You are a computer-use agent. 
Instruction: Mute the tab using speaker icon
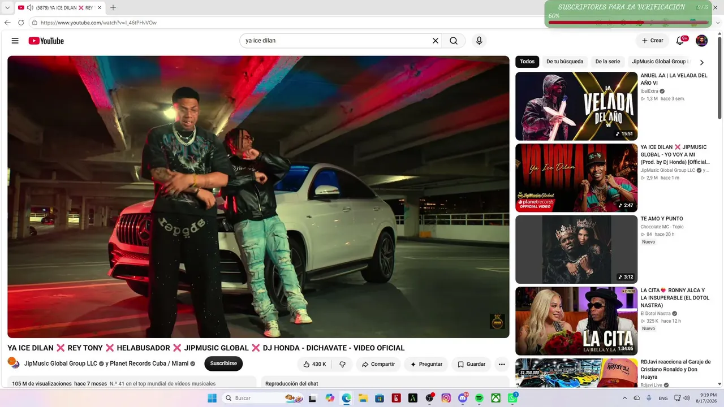pyautogui.click(x=29, y=8)
